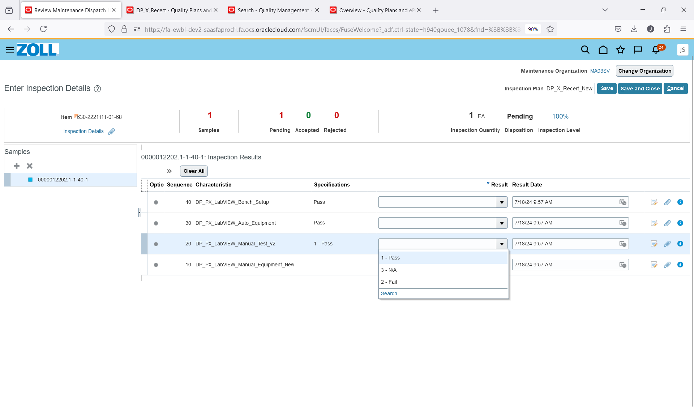Open the Inspection Details link
Screen dimensions: 694x412
(x=83, y=131)
